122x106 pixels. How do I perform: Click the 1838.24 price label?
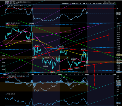[62, 47]
